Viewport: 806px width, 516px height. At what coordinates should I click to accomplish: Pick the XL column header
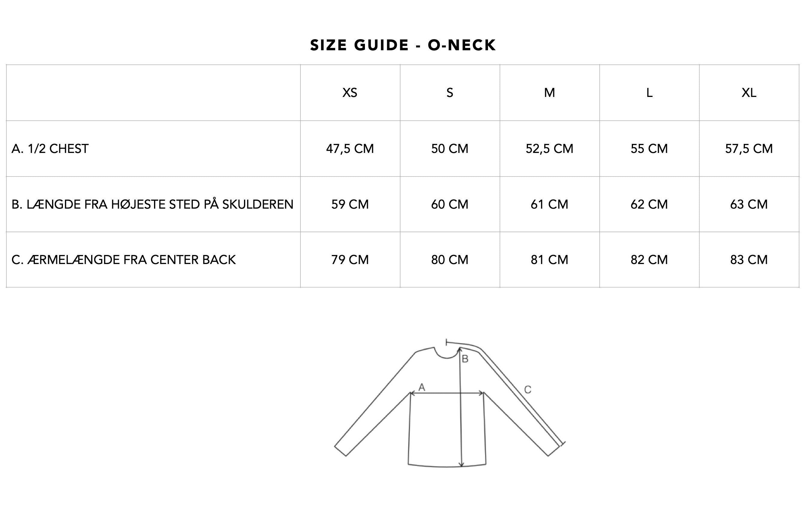tap(749, 93)
